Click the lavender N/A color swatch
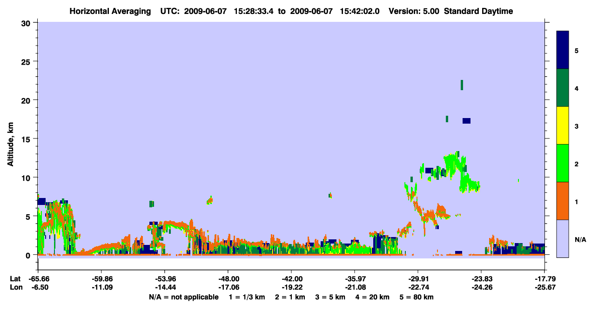605x310 pixels. click(563, 238)
